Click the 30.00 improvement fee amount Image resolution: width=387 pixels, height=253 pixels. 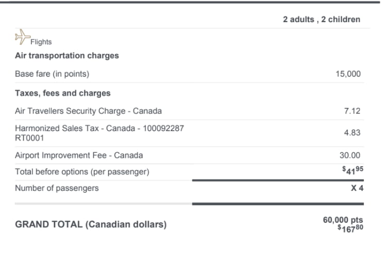(x=350, y=155)
